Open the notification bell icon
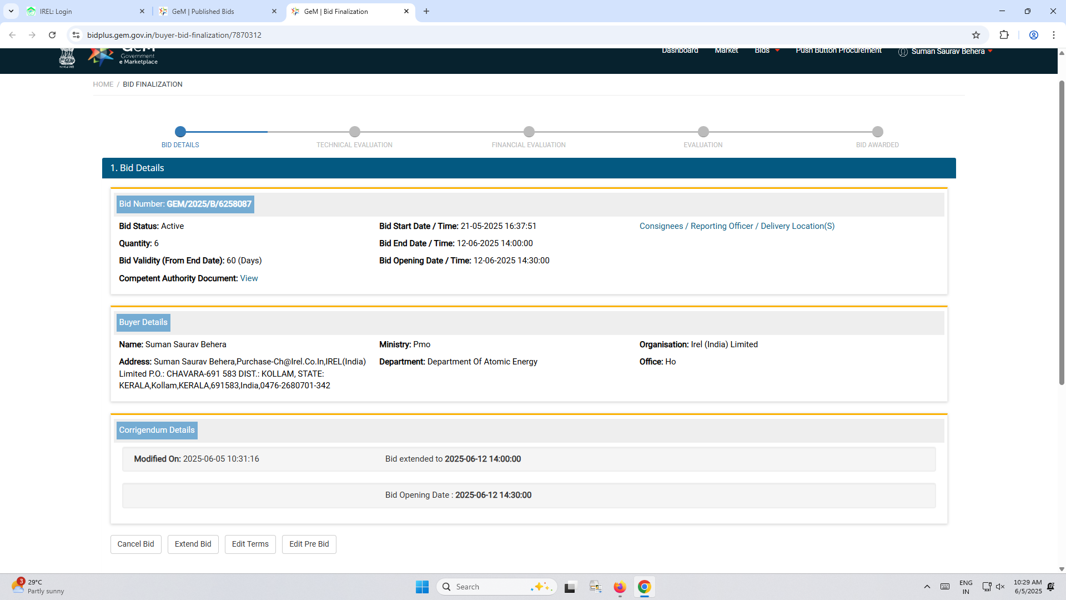 coord(1051,587)
